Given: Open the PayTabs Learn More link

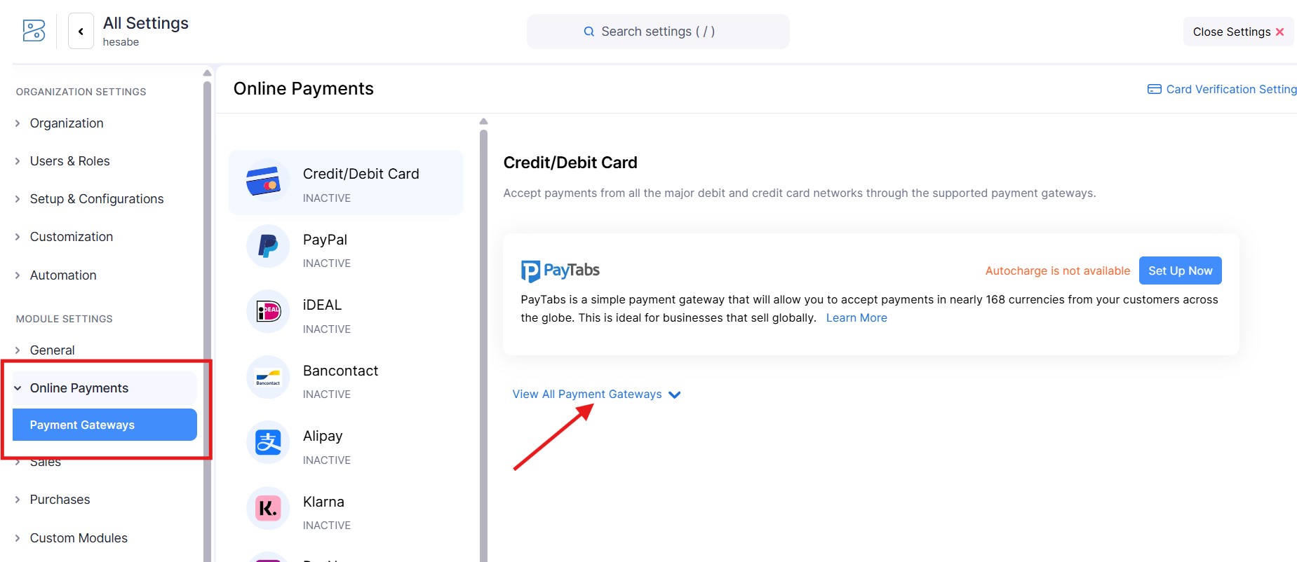Looking at the screenshot, I should click(x=856, y=318).
